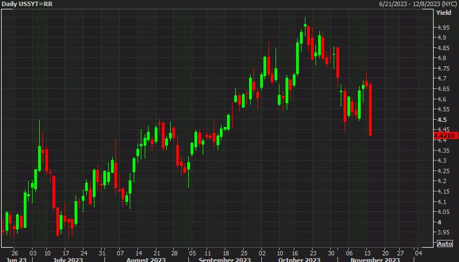Click the Auto scale button
The image size is (459, 262).
[445, 244]
